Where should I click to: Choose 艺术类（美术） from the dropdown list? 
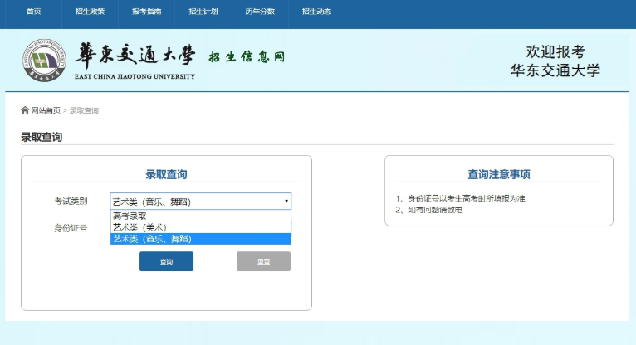pos(201,227)
